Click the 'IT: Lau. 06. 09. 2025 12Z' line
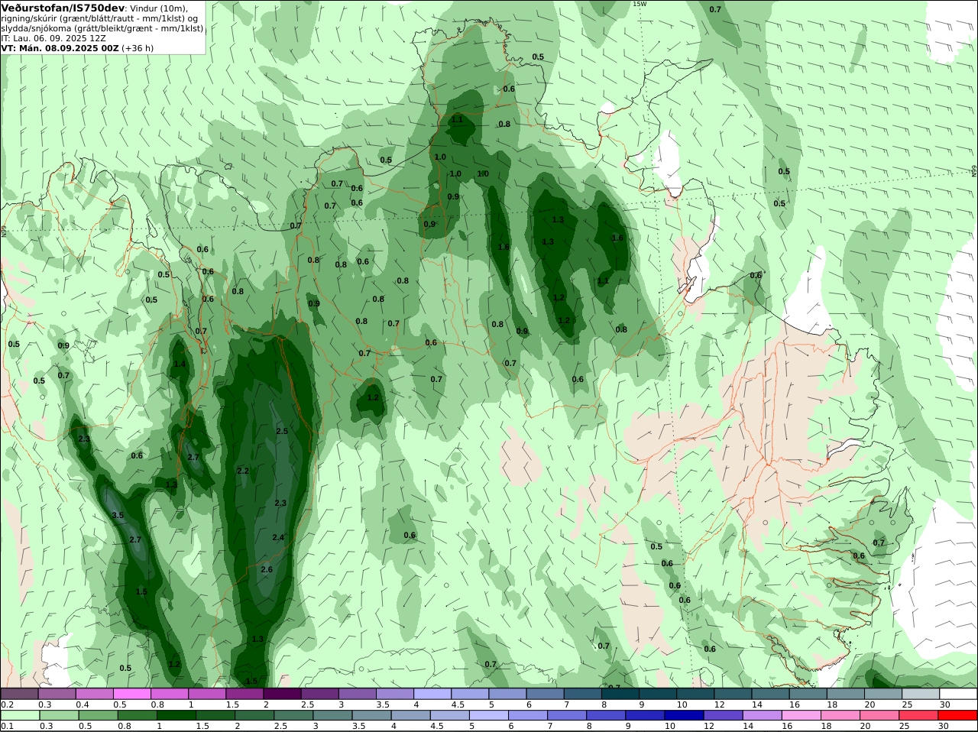This screenshot has height=732, width=978. click(x=53, y=38)
